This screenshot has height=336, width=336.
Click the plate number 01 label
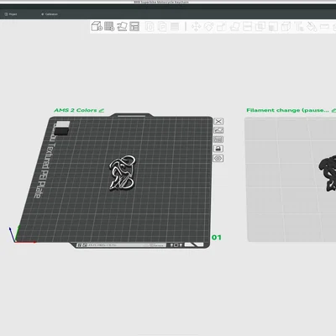(217, 238)
